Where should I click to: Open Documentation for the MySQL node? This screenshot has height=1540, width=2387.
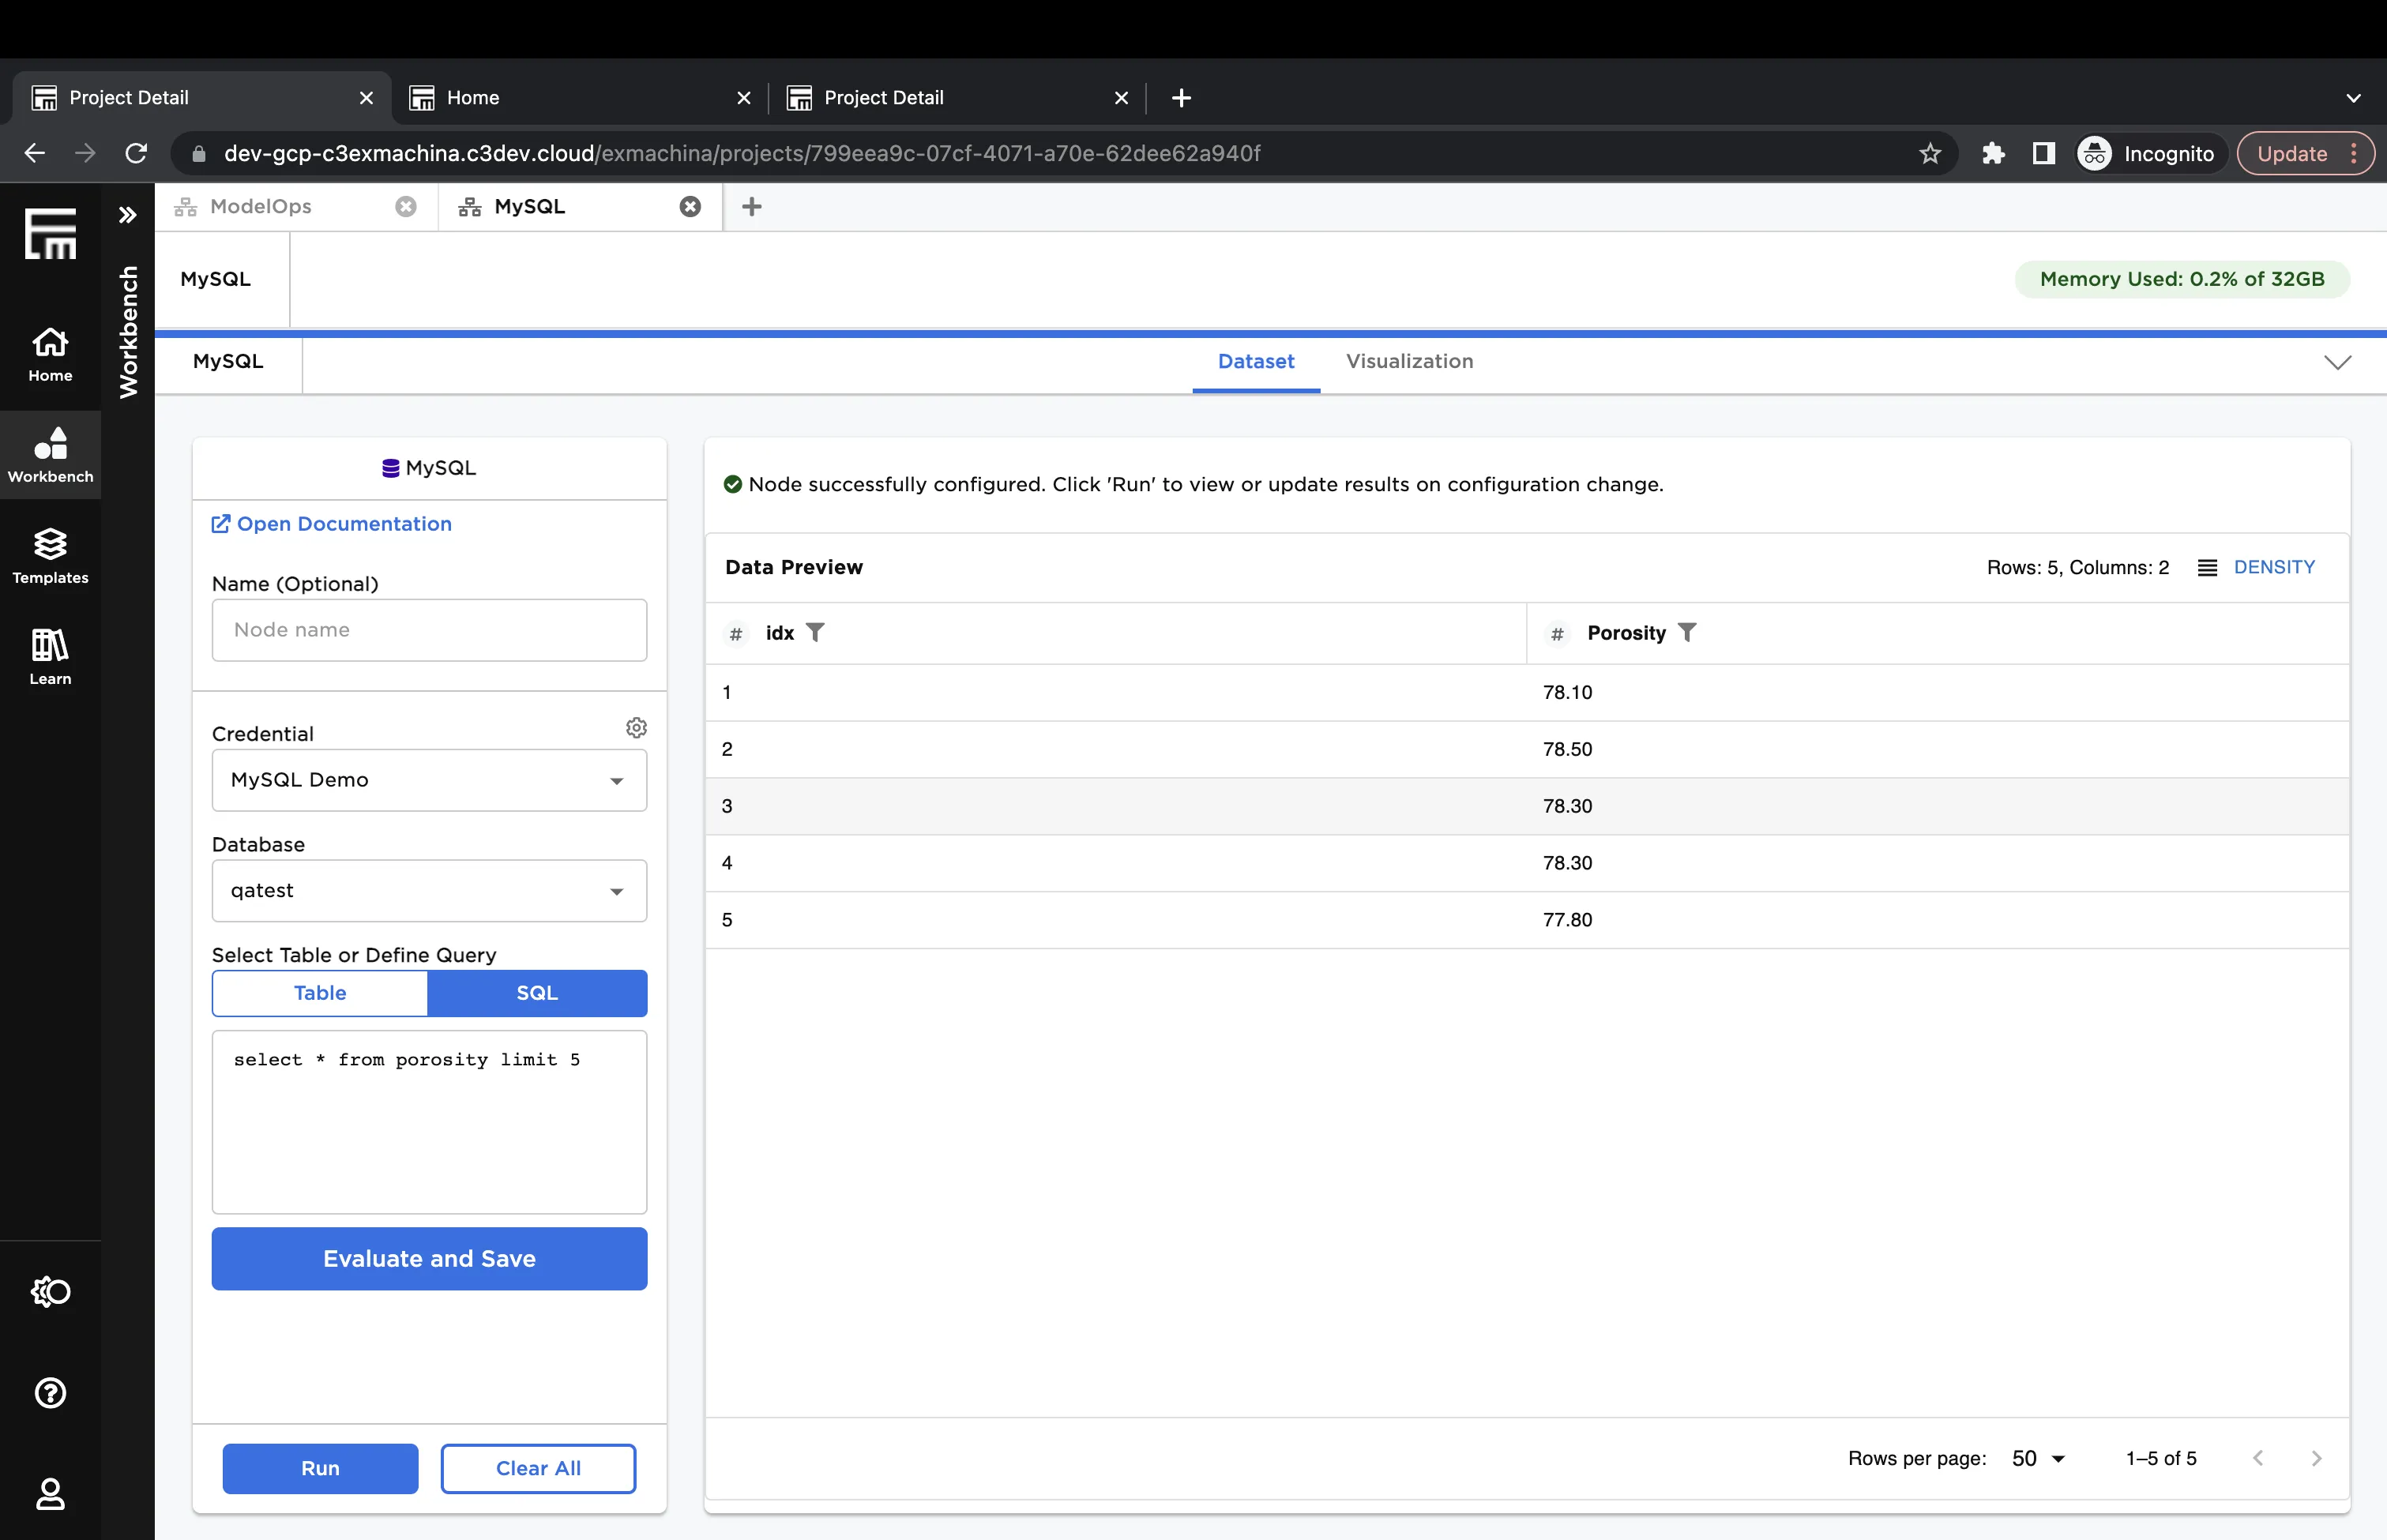tap(331, 523)
